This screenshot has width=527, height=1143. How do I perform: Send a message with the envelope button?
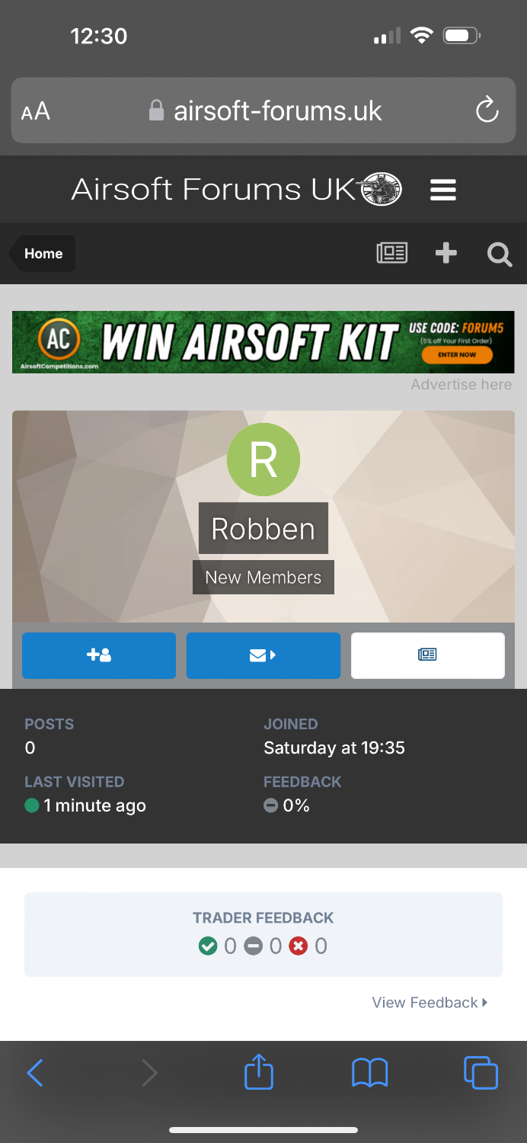coord(263,655)
